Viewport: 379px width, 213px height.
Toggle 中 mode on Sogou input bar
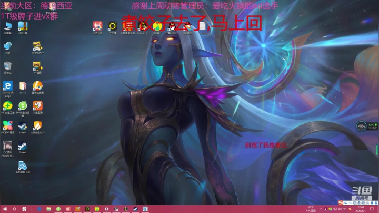[x=346, y=203]
